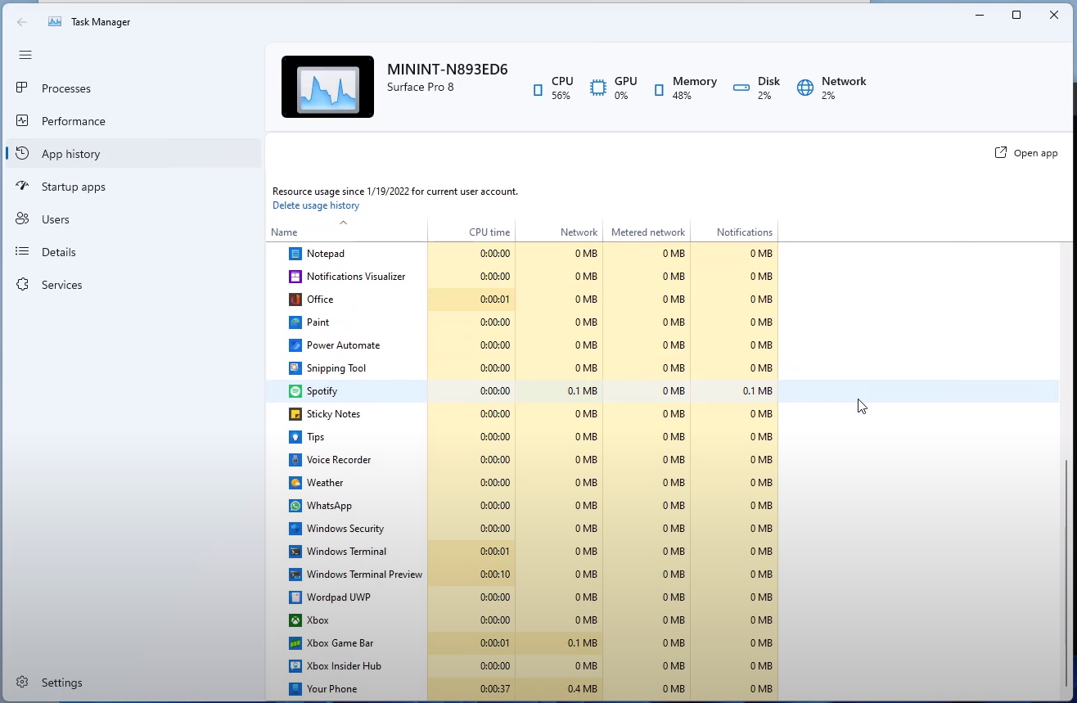This screenshot has width=1077, height=703.
Task: Click the Sticky Notes app icon
Action: click(295, 414)
